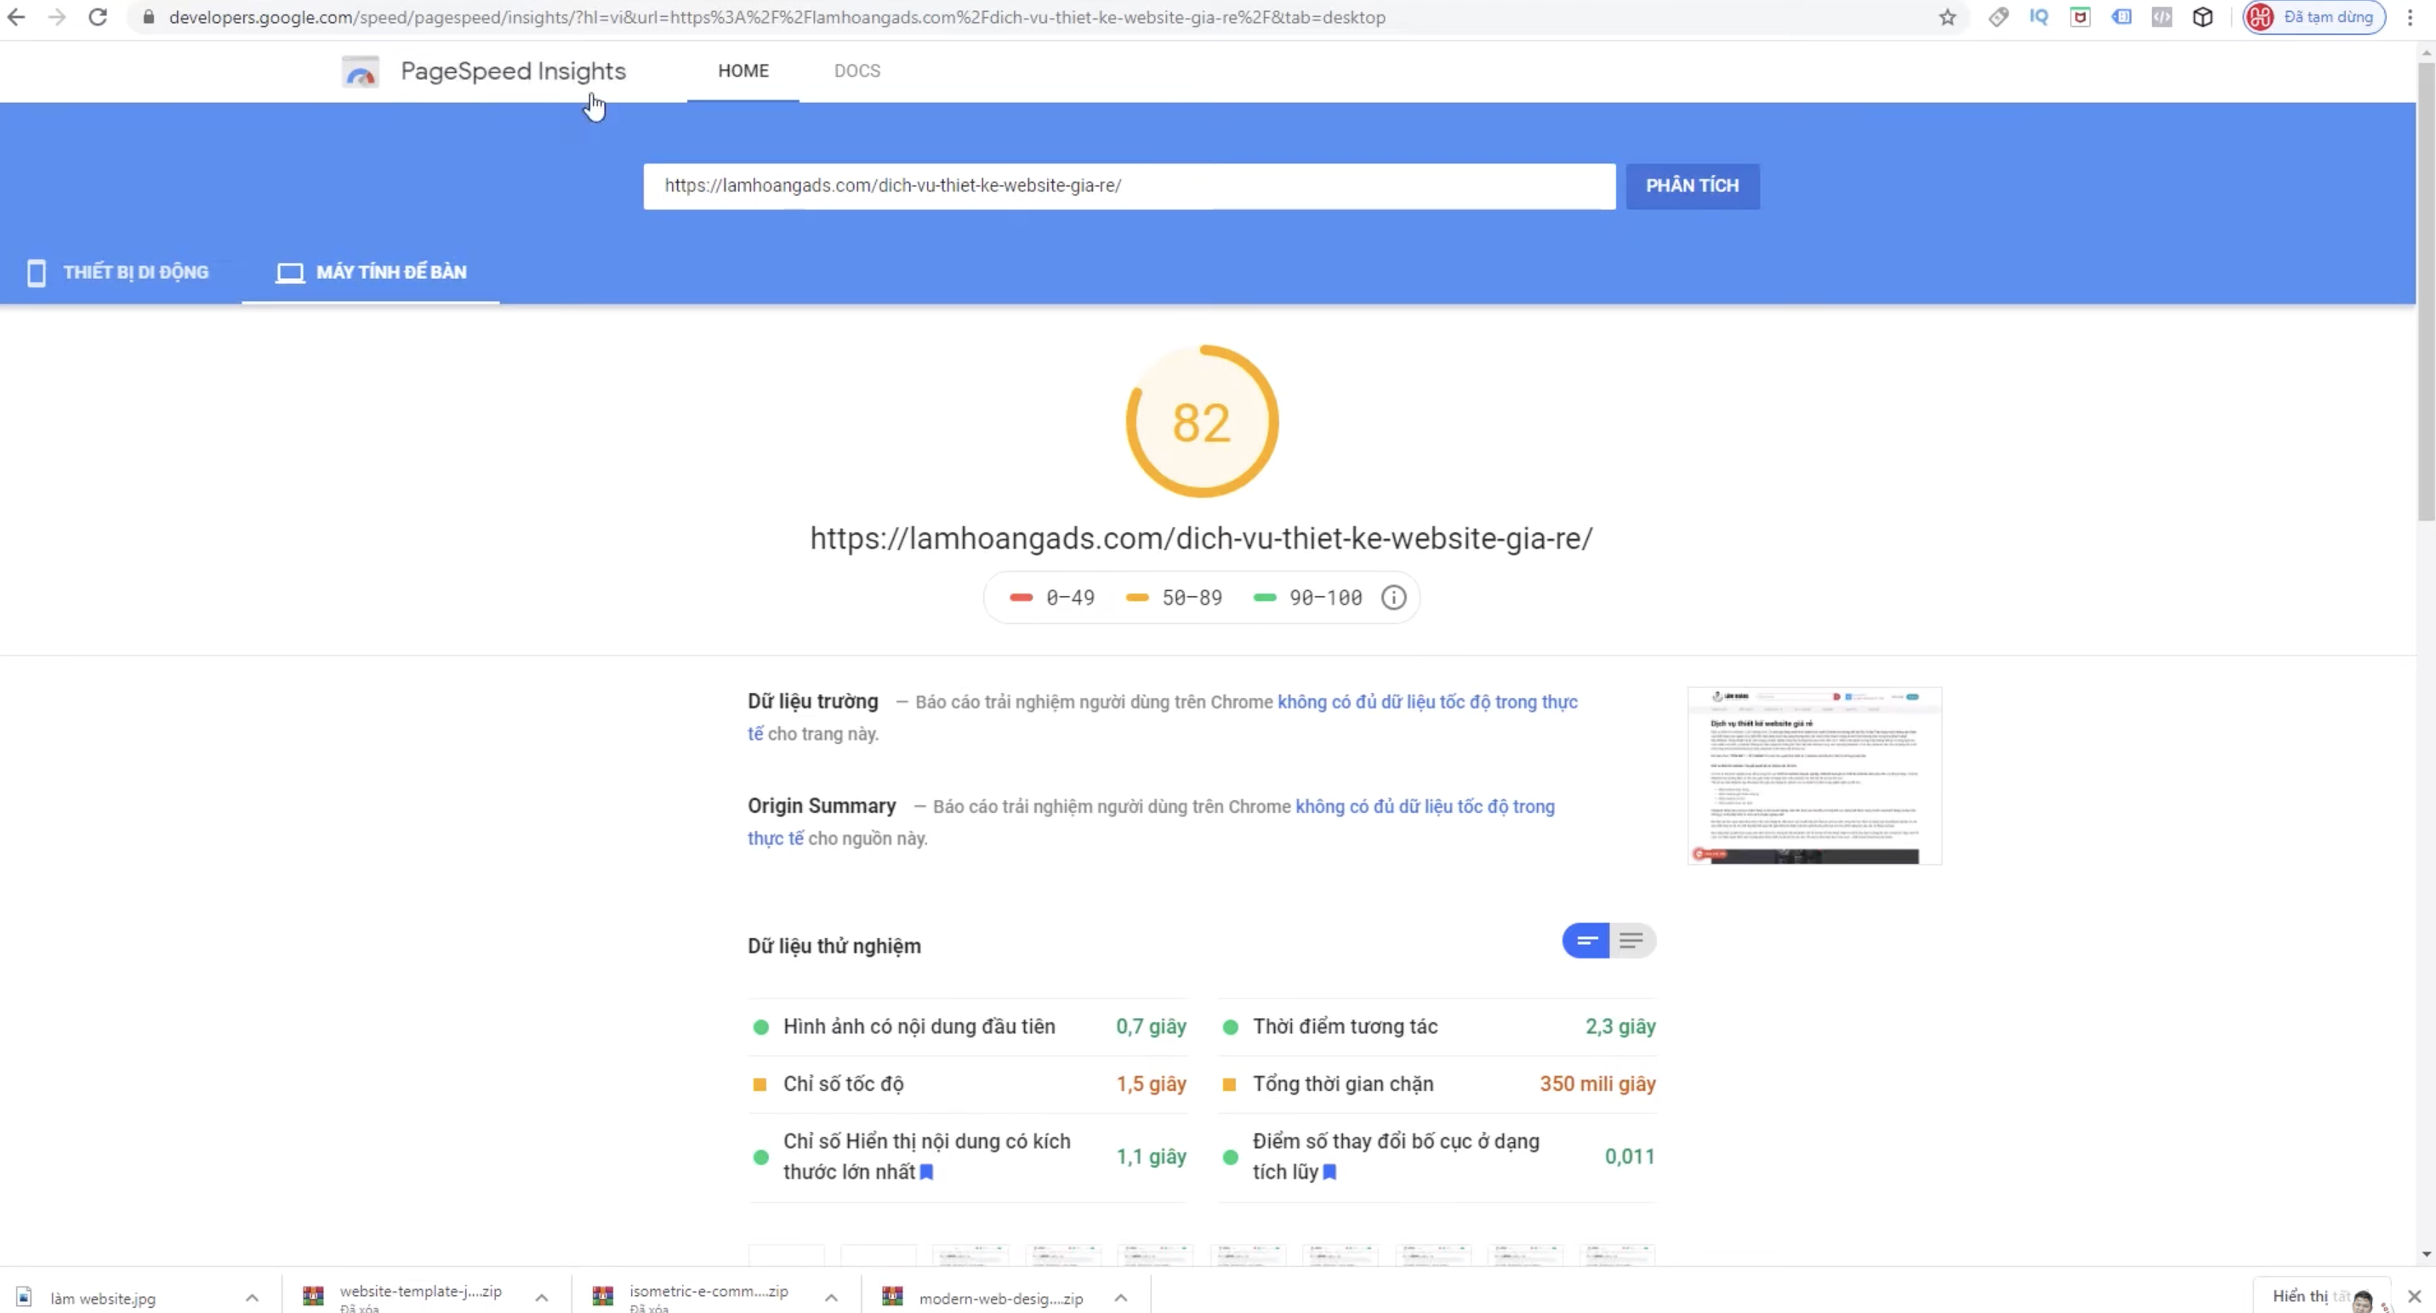Open the IQ extension icon
Viewport: 2436px width, 1313px height.
pyautogui.click(x=2039, y=17)
